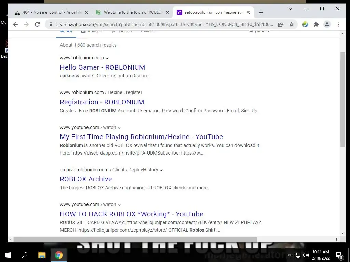Switch to Videos search results
Image resolution: width=350 pixels, height=262 pixels.
(x=122, y=32)
